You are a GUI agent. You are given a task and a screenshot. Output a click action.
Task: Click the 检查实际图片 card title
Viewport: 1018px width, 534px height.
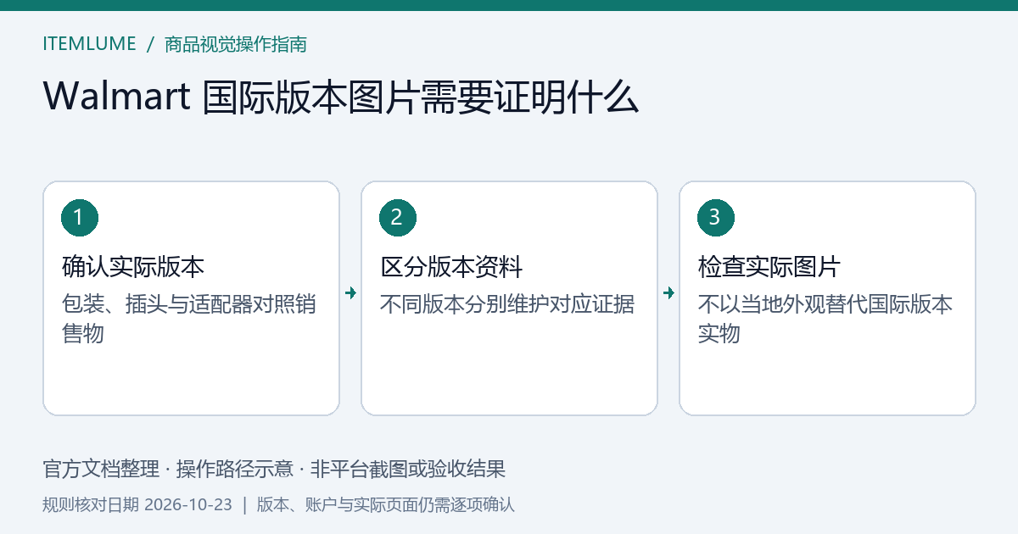pos(769,268)
